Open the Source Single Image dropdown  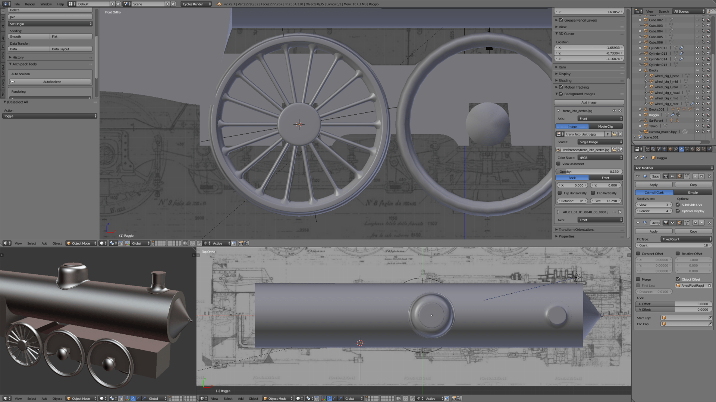click(x=600, y=142)
